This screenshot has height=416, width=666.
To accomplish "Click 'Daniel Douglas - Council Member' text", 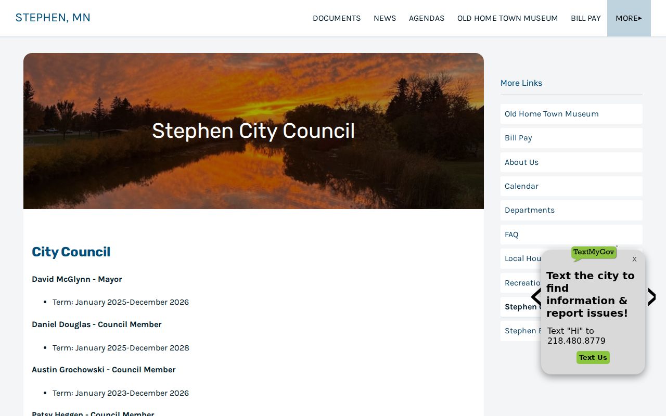I will (x=97, y=324).
